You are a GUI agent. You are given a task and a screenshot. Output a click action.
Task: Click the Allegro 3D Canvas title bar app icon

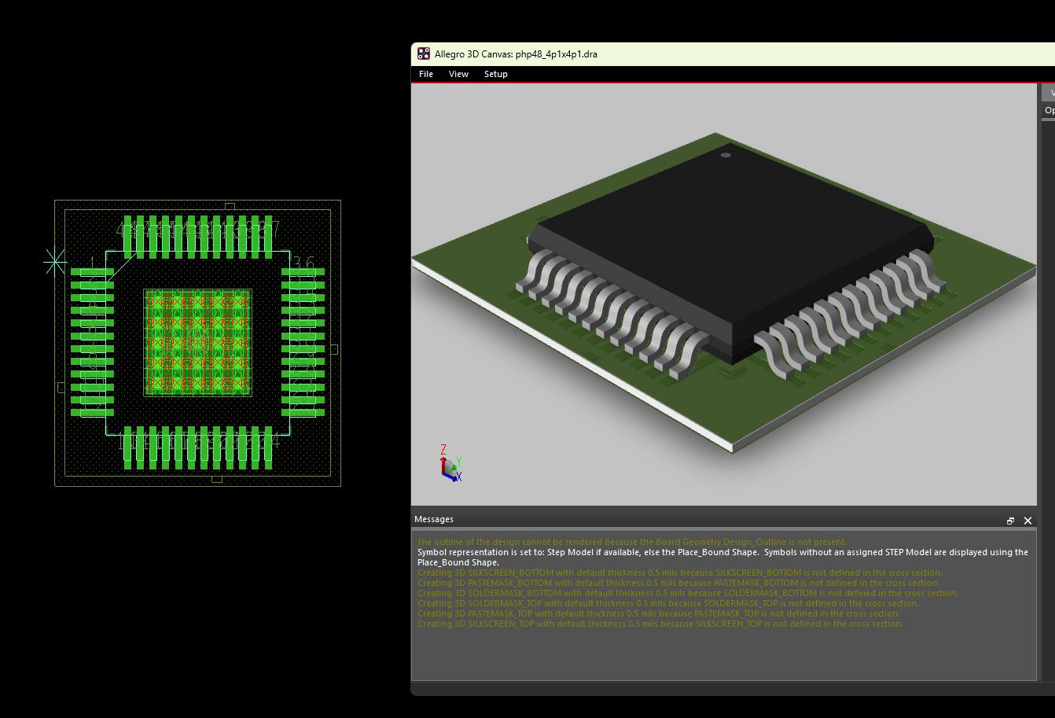[x=424, y=54]
